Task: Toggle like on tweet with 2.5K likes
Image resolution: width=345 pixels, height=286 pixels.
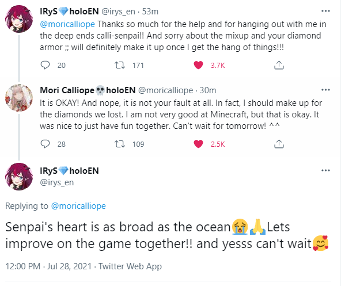Action: [x=198, y=144]
